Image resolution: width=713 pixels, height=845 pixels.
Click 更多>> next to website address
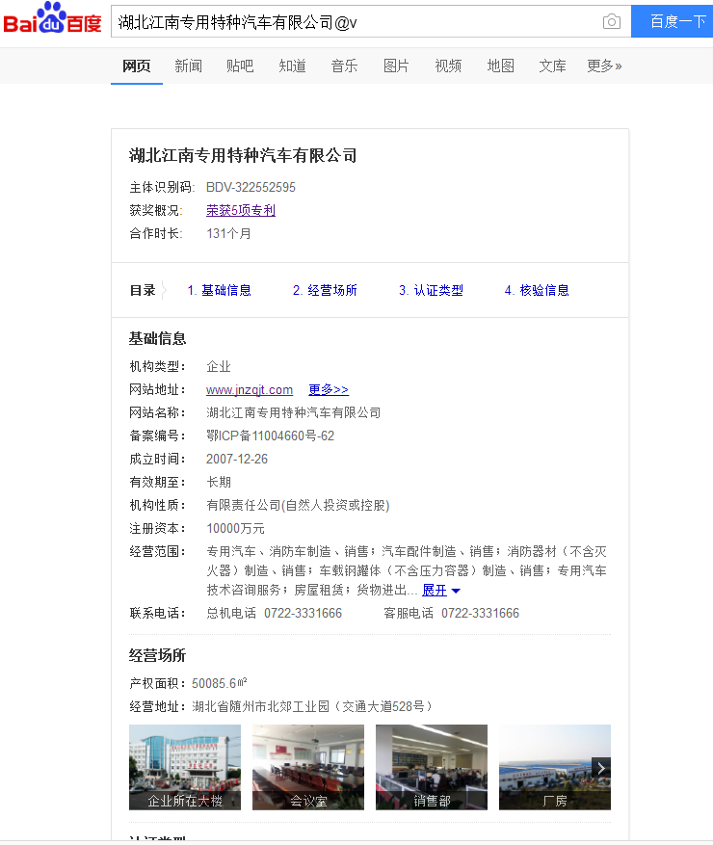329,390
